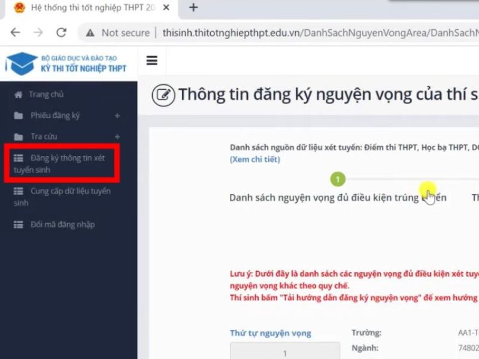Screen dimensions: 479x359
Task: Expand Phiếu đăng ký with the plus
Action: tap(117, 115)
